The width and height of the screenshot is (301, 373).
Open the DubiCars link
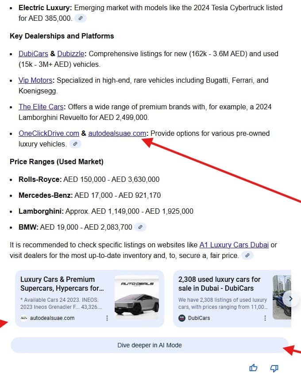coord(33,54)
